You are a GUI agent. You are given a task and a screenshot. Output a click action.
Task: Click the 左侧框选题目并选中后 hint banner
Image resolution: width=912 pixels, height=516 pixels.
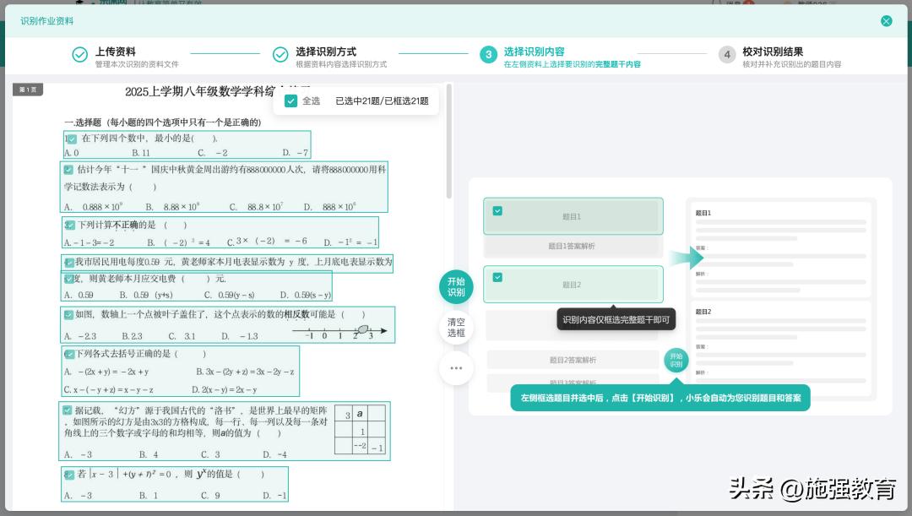tap(660, 398)
